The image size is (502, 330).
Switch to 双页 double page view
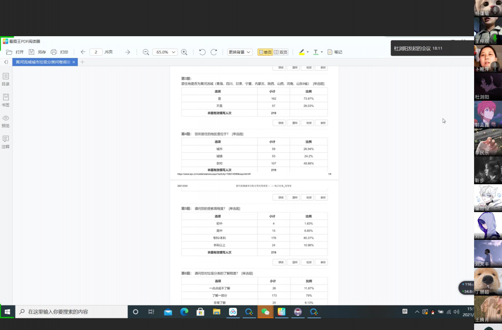[x=281, y=52]
